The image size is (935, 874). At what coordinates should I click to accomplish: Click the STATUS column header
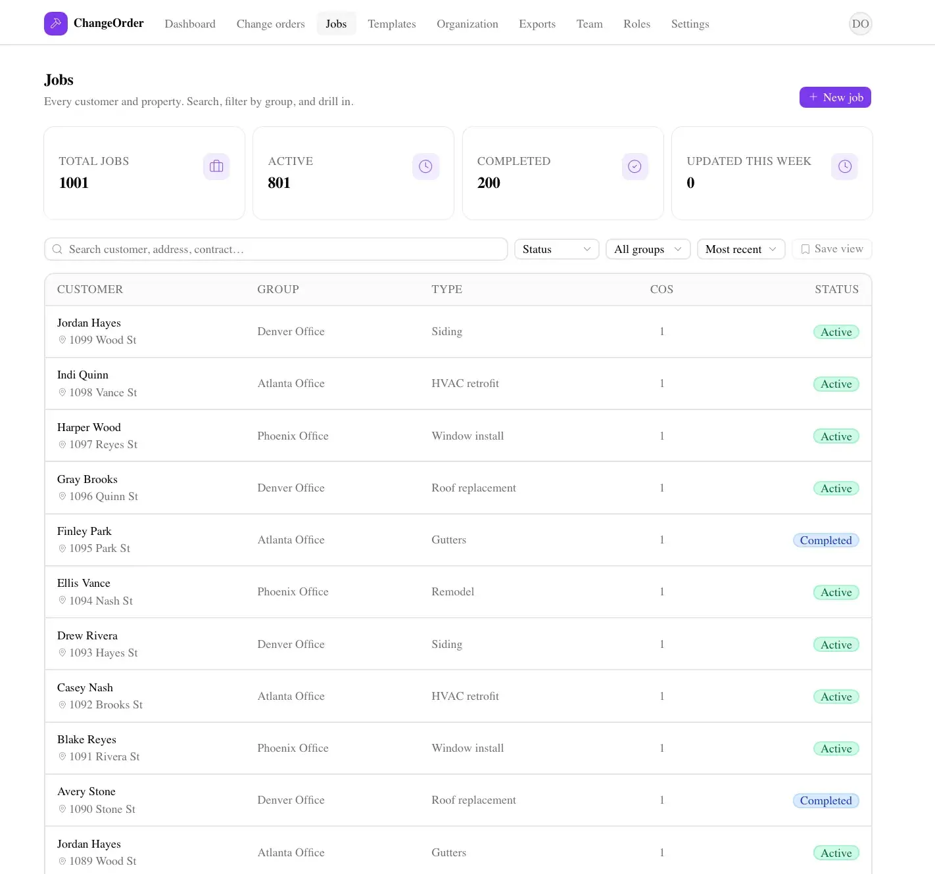(x=836, y=289)
